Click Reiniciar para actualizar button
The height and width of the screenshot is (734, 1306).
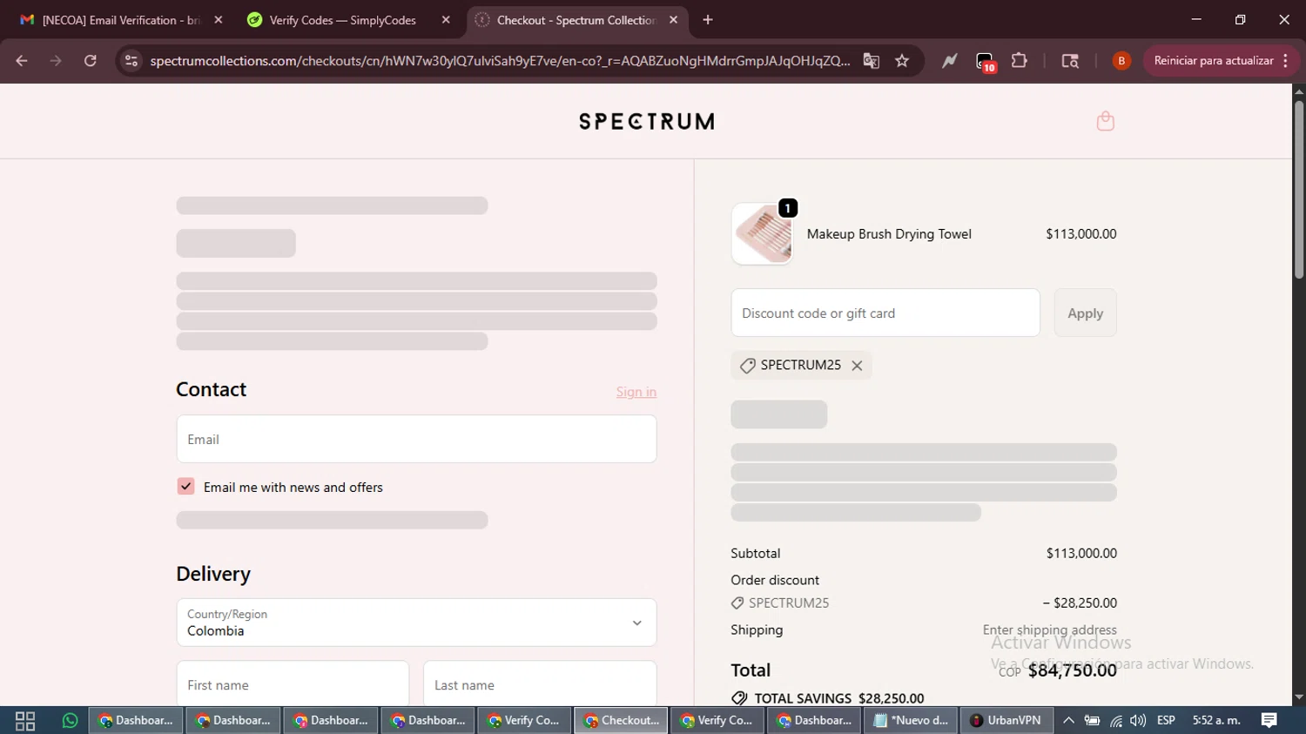[1213, 61]
